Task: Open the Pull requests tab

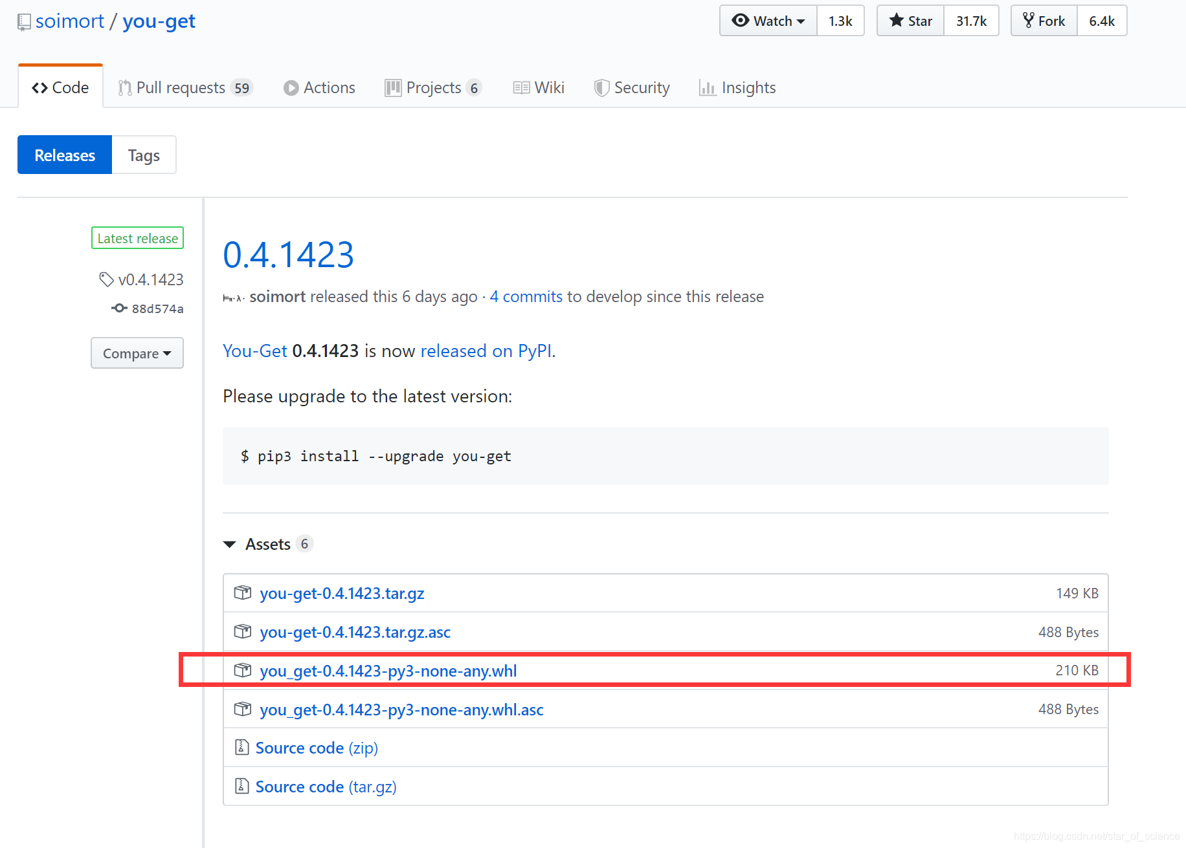Action: pyautogui.click(x=185, y=87)
